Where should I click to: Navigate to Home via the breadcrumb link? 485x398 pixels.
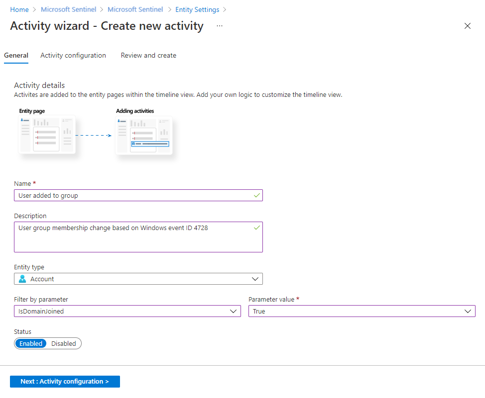pos(19,9)
